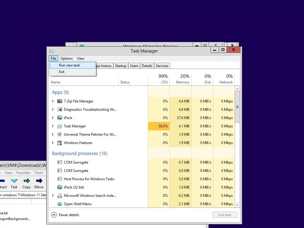Switch to the Services tab
The height and width of the screenshot is (228, 304).
tap(162, 66)
